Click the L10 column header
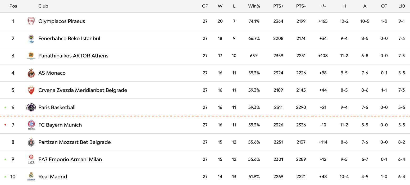Image resolution: width=410 pixels, height=185 pixels. 401,6
